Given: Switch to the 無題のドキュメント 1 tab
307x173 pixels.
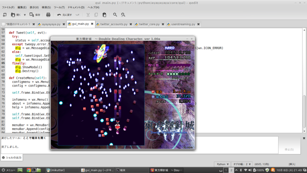Looking at the screenshot, I should [18, 24].
